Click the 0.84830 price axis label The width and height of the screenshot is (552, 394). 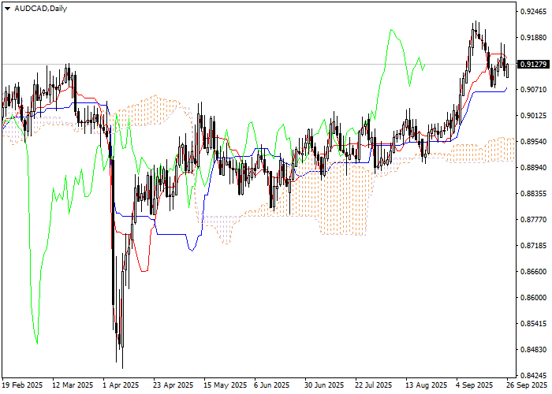click(x=533, y=350)
